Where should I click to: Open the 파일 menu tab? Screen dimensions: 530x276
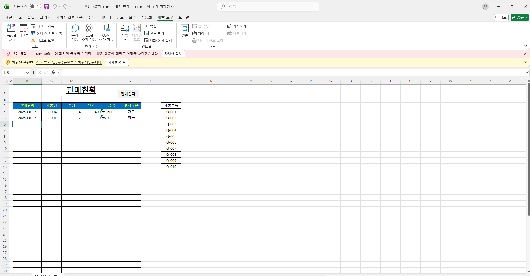coord(9,17)
